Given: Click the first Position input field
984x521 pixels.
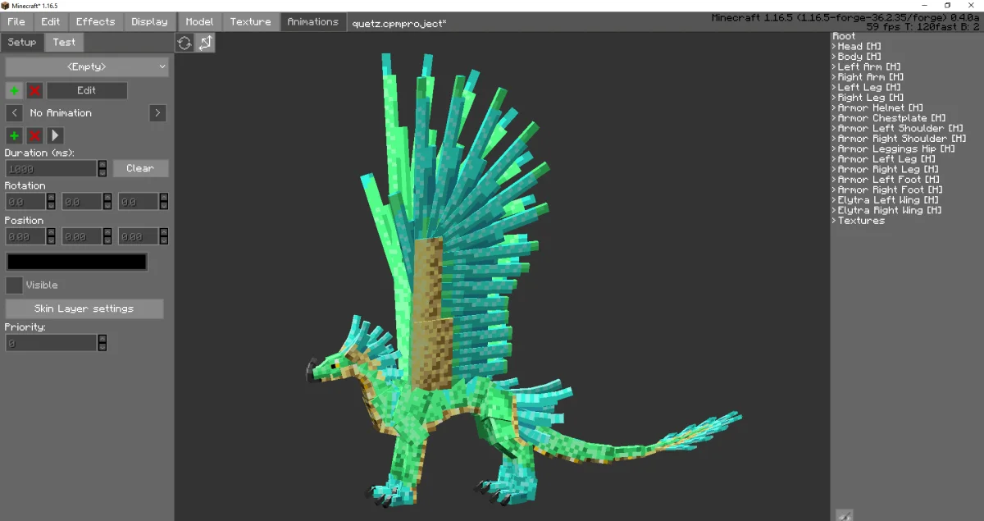Looking at the screenshot, I should (25, 236).
